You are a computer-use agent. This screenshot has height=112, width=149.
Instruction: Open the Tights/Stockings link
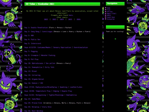(x=56, y=95)
